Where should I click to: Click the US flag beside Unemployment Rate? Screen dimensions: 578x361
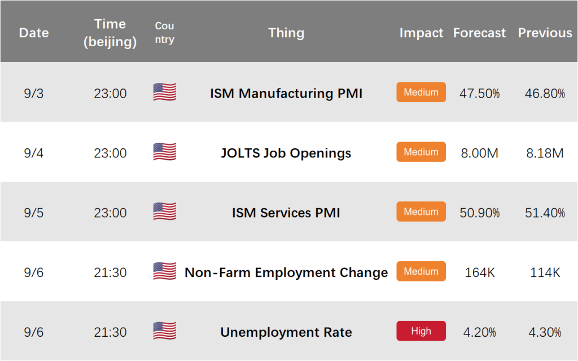pos(165,331)
